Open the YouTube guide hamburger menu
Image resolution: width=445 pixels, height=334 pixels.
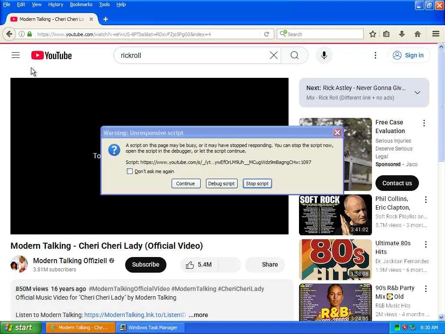point(16,55)
